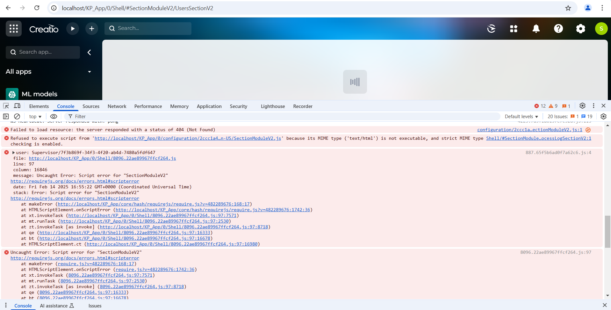Click the run process play button
This screenshot has height=310, width=611.
73,29
